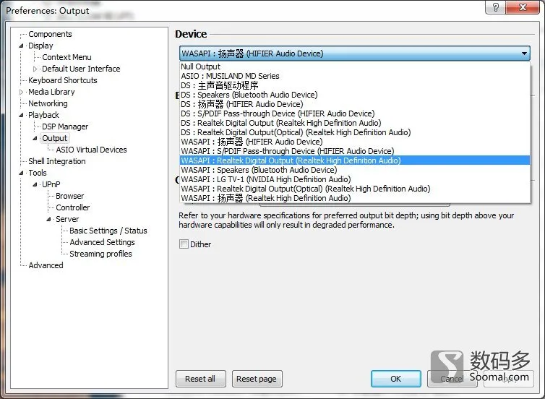Select WASAPI : Speakers (Bluetooth Audio Device)

(x=355, y=170)
